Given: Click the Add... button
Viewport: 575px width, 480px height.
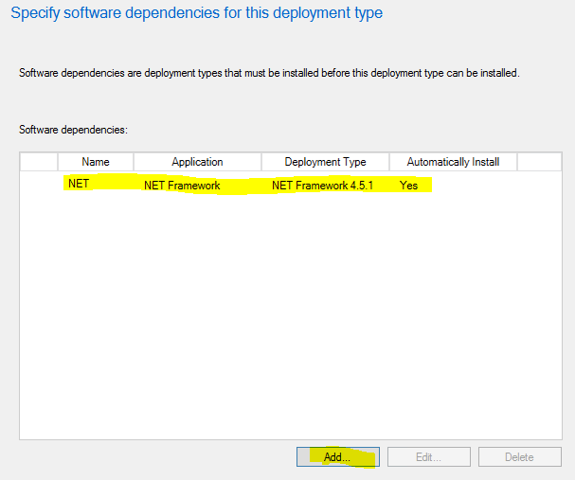Looking at the screenshot, I should point(337,457).
